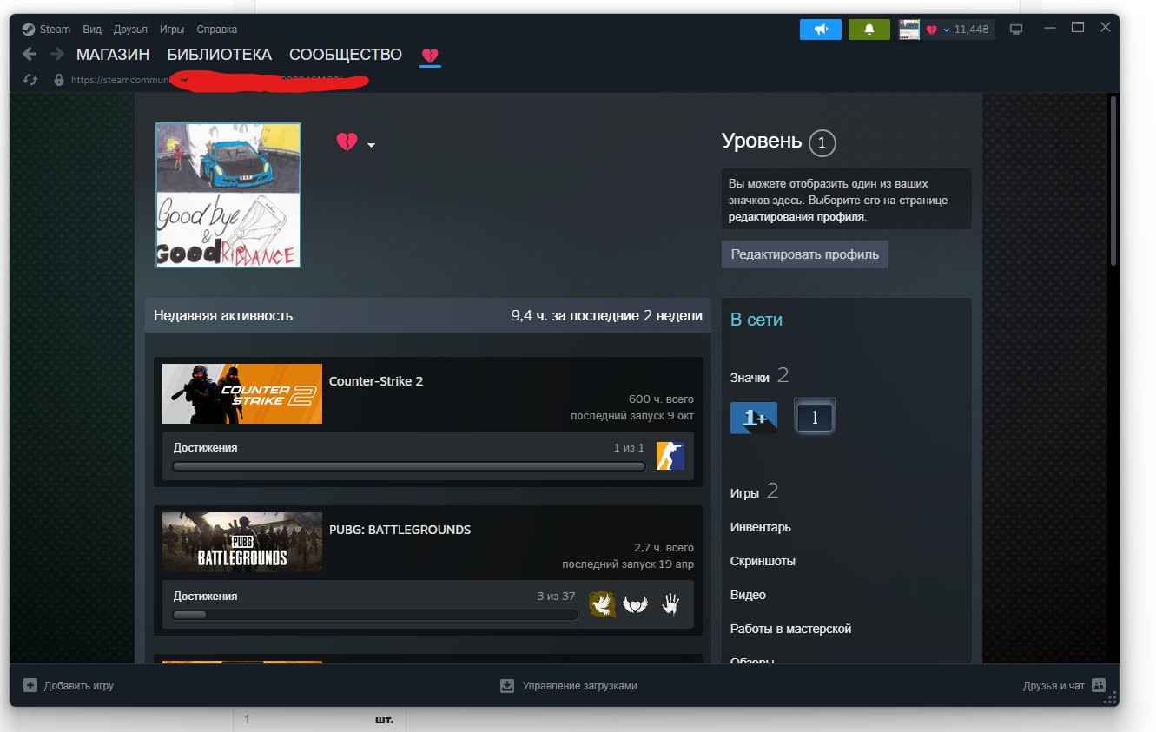Select the broken heart profile tab
The width and height of the screenshot is (1156, 732).
[430, 56]
